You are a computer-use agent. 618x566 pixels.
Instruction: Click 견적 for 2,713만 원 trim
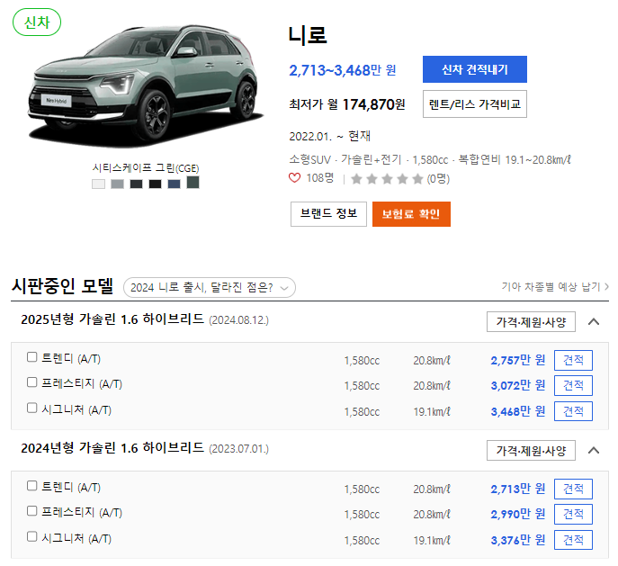[573, 489]
